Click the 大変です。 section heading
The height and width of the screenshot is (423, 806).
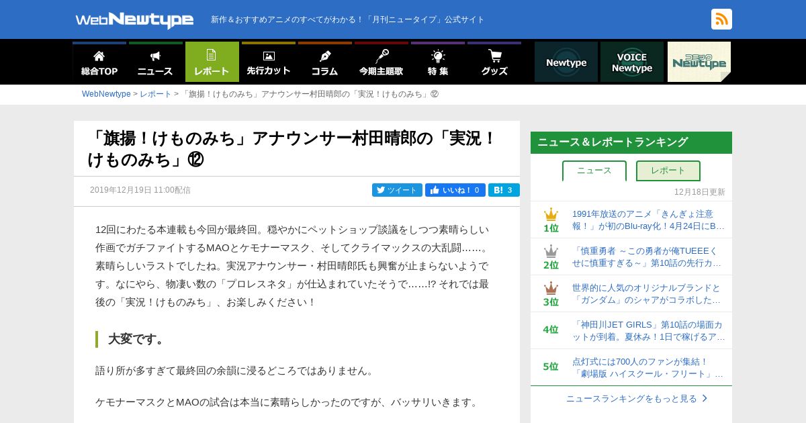[137, 339]
